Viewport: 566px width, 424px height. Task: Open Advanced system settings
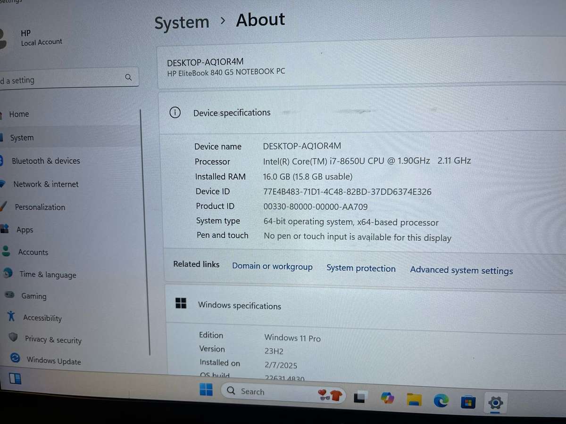click(461, 270)
